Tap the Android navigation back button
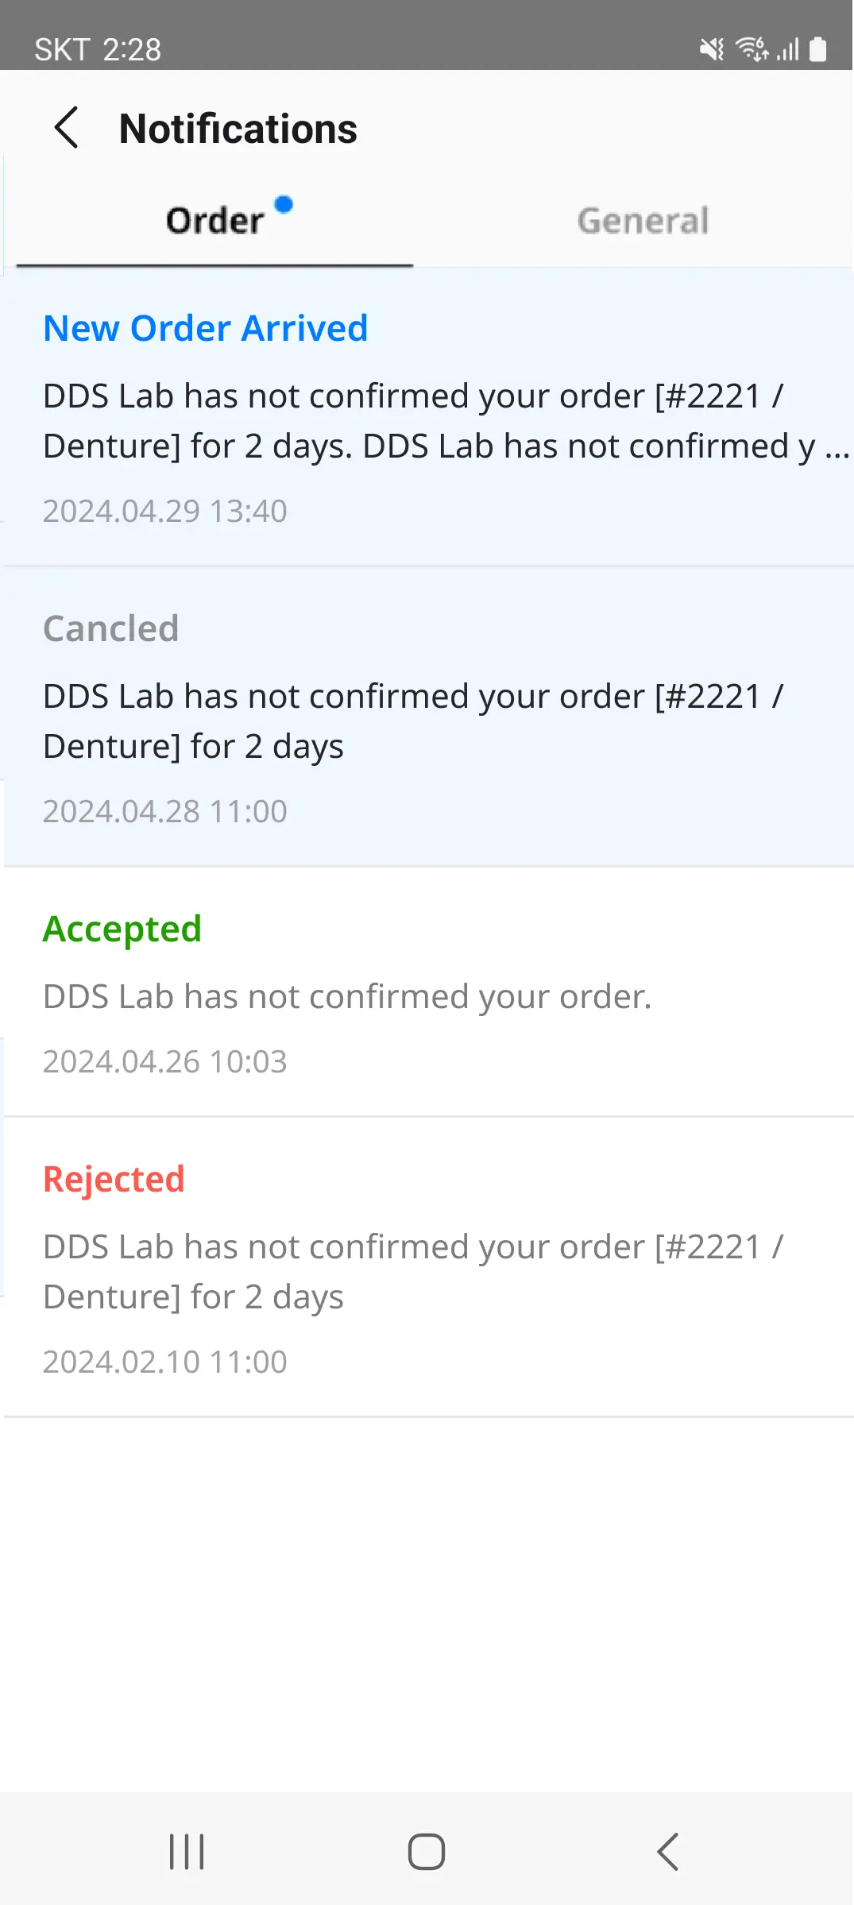The width and height of the screenshot is (854, 1905). coord(667,1852)
